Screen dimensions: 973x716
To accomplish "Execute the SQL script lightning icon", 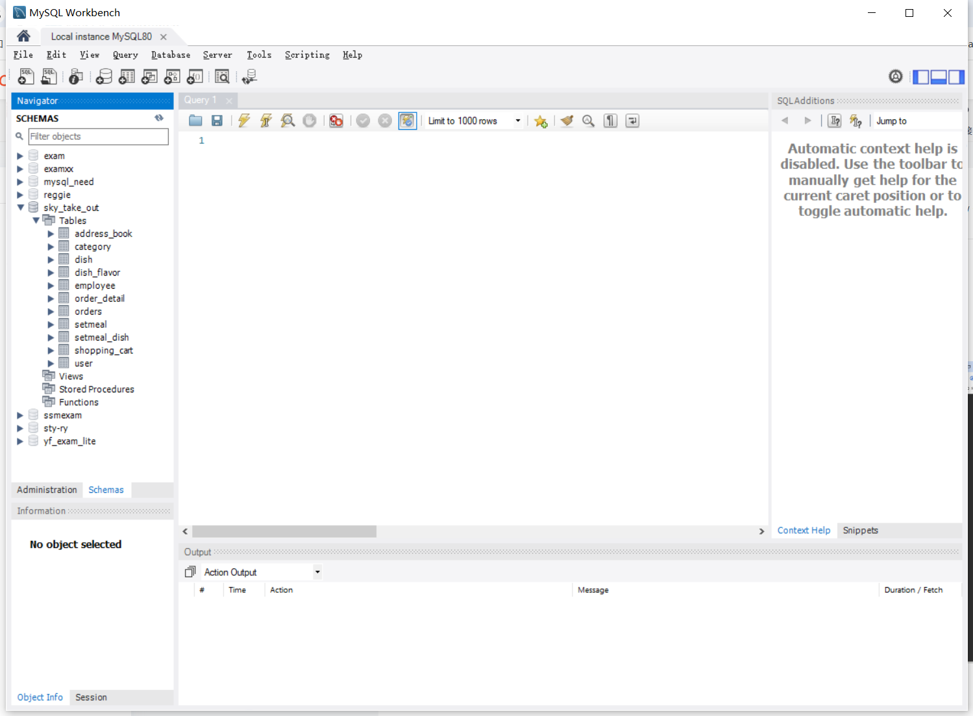I will [244, 121].
